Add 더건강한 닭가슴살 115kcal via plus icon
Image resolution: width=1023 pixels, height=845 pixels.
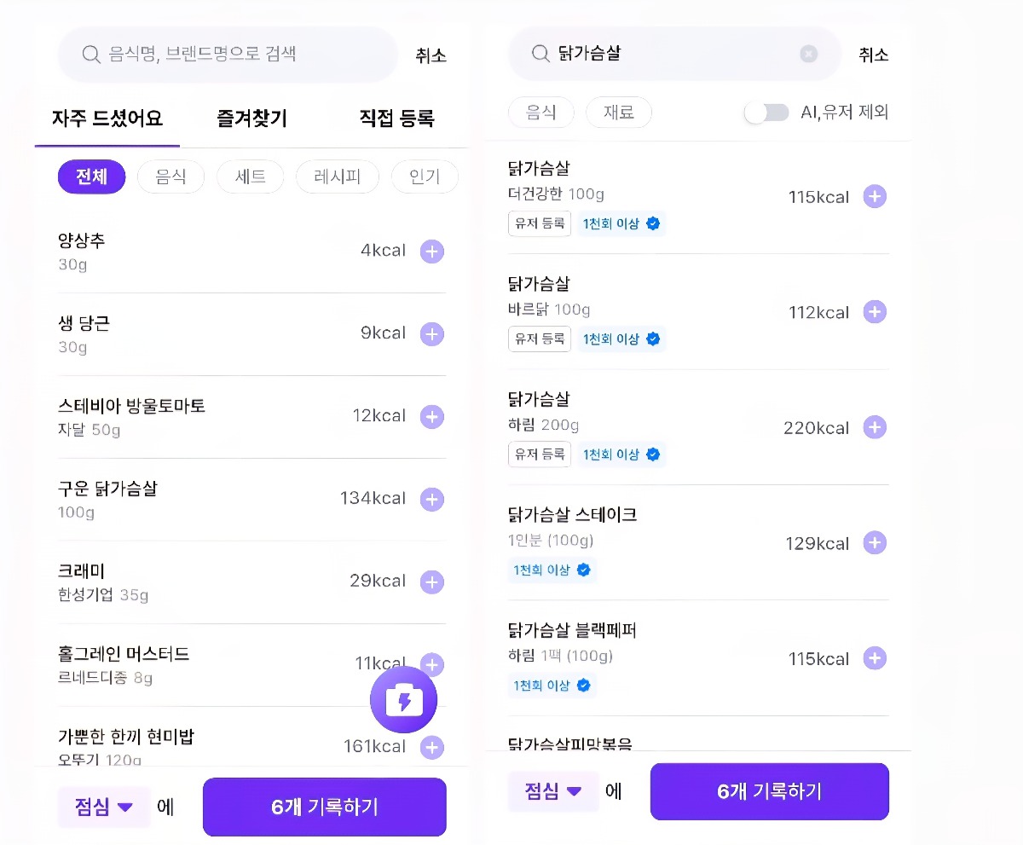875,197
